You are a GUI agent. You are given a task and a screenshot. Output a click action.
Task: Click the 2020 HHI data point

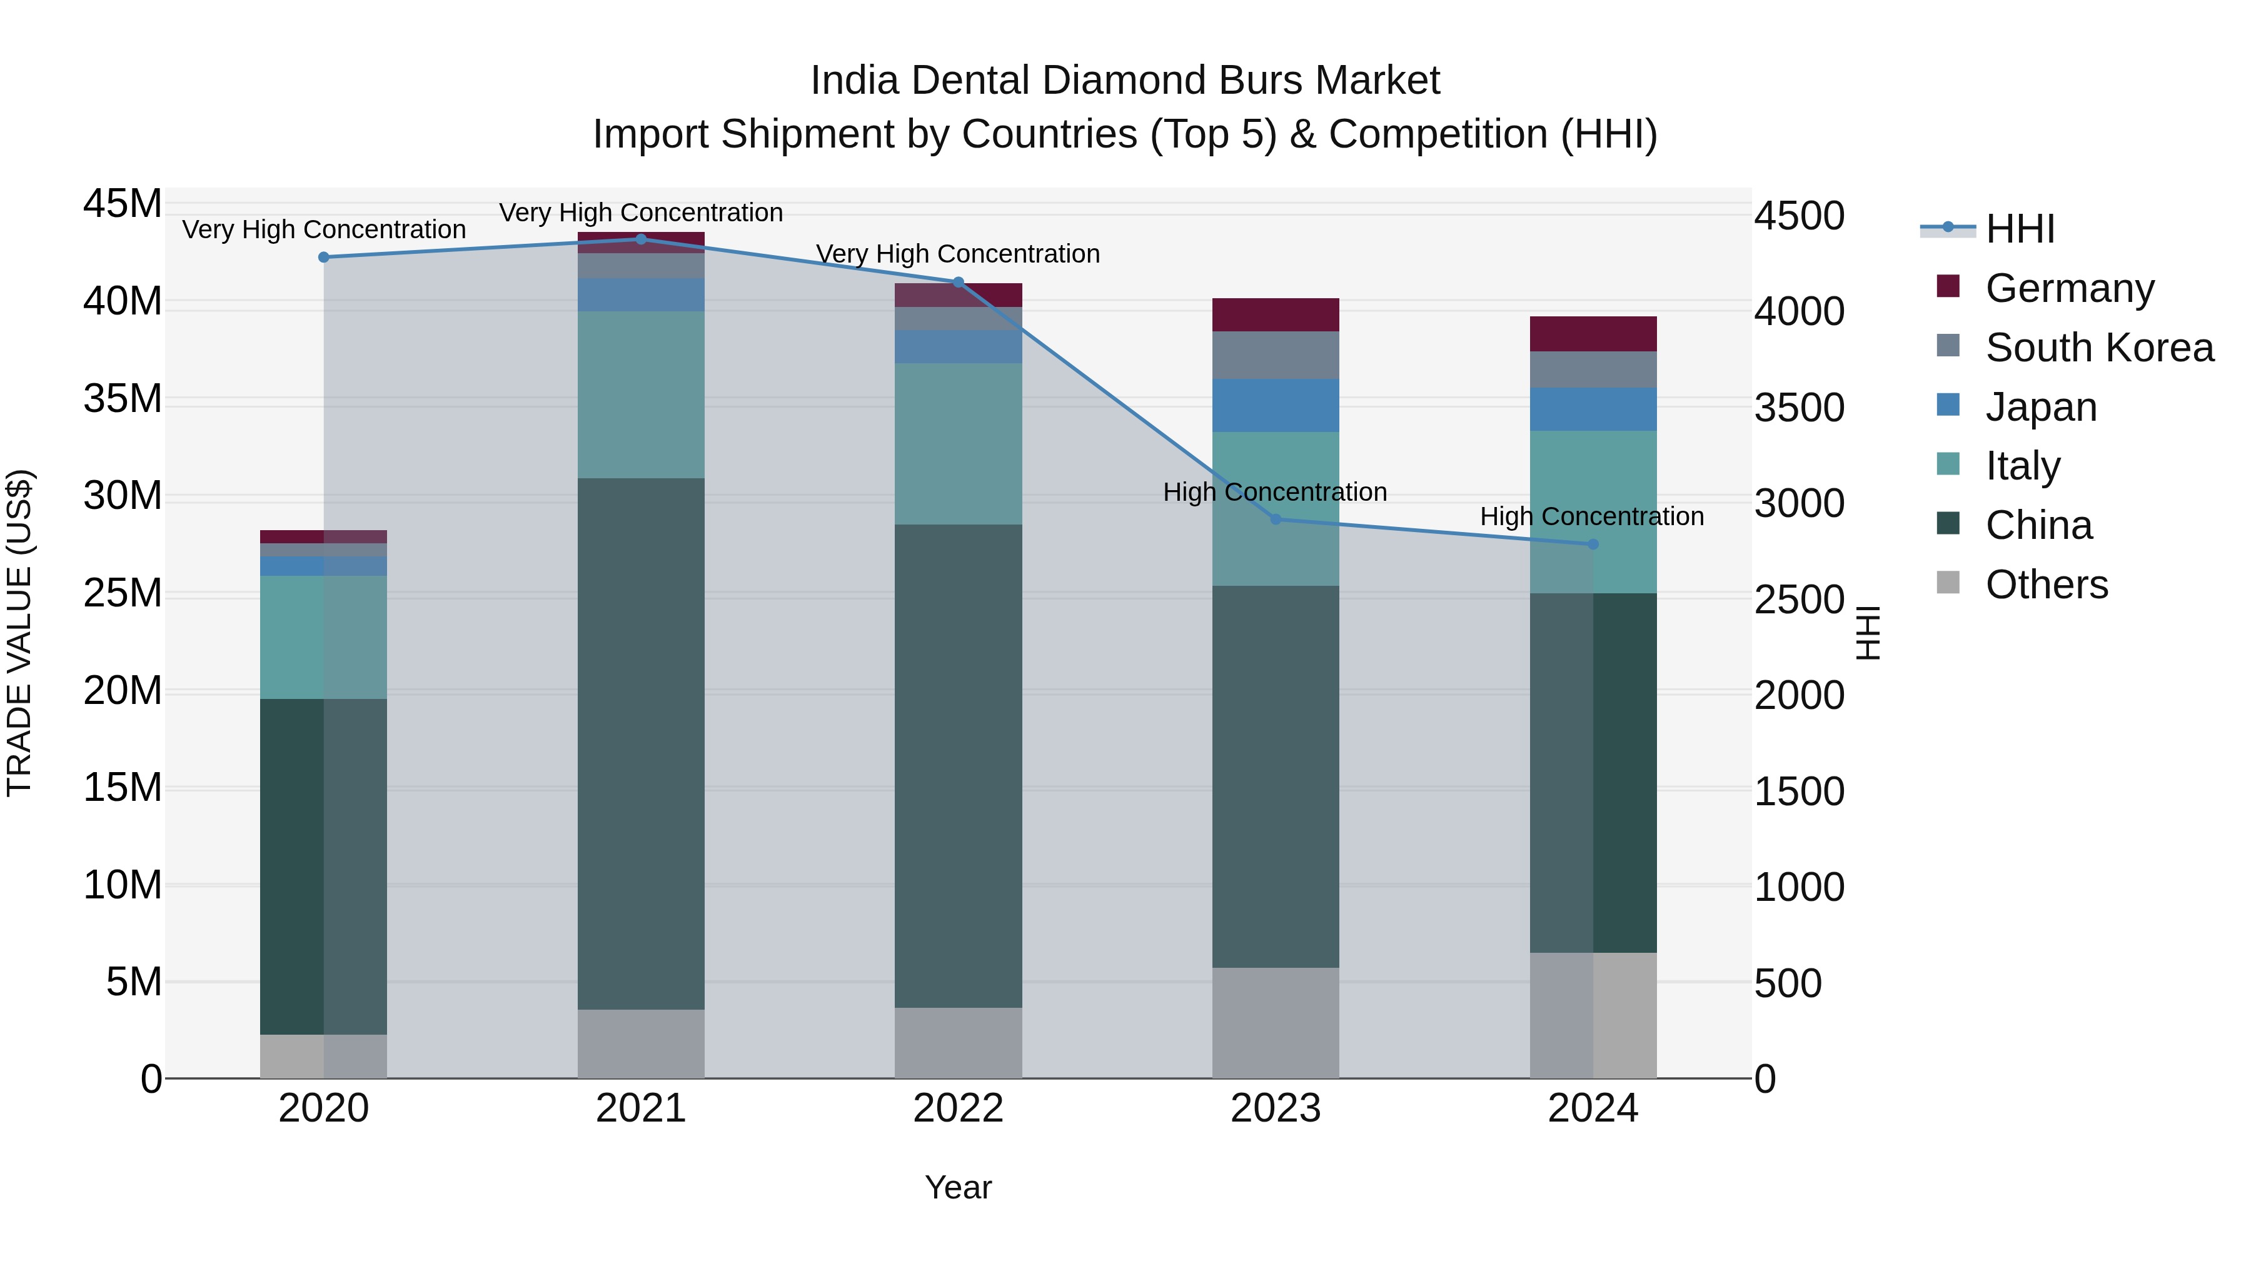pos(324,257)
